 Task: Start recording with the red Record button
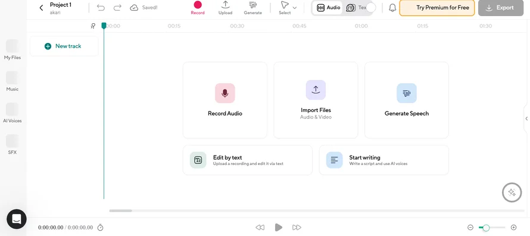coord(198,8)
